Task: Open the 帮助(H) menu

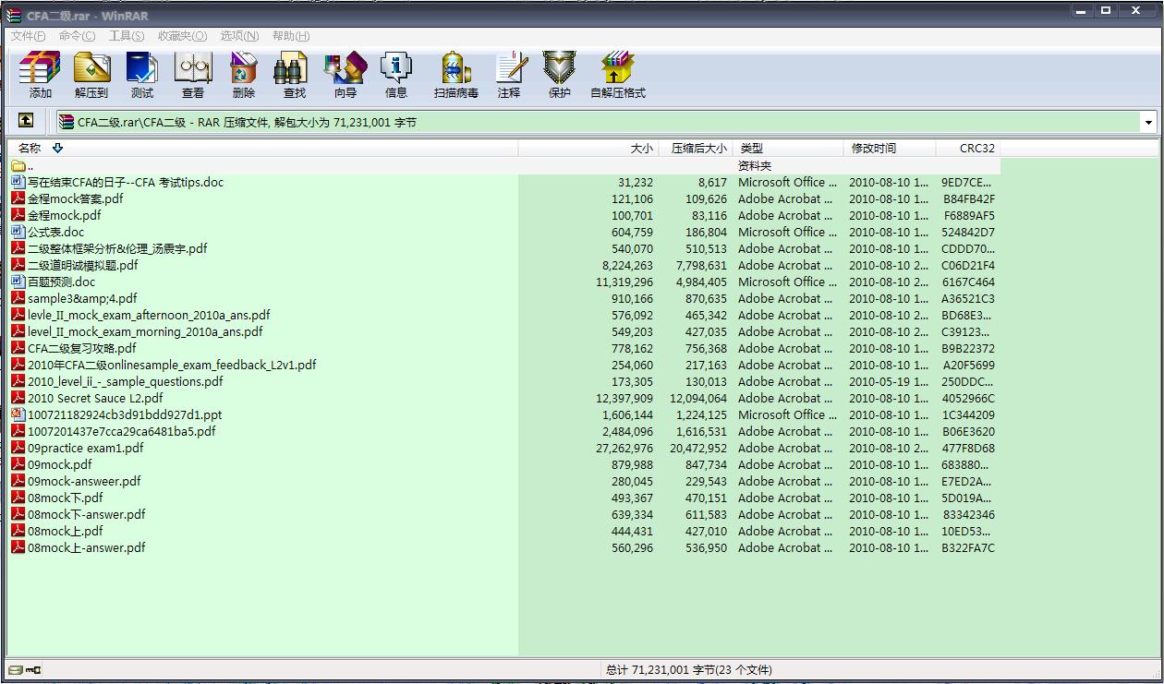Action: [291, 36]
